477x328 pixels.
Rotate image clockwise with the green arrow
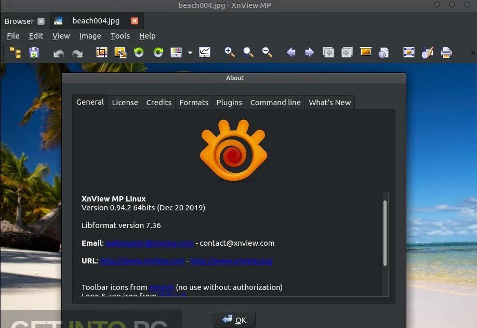pos(158,53)
